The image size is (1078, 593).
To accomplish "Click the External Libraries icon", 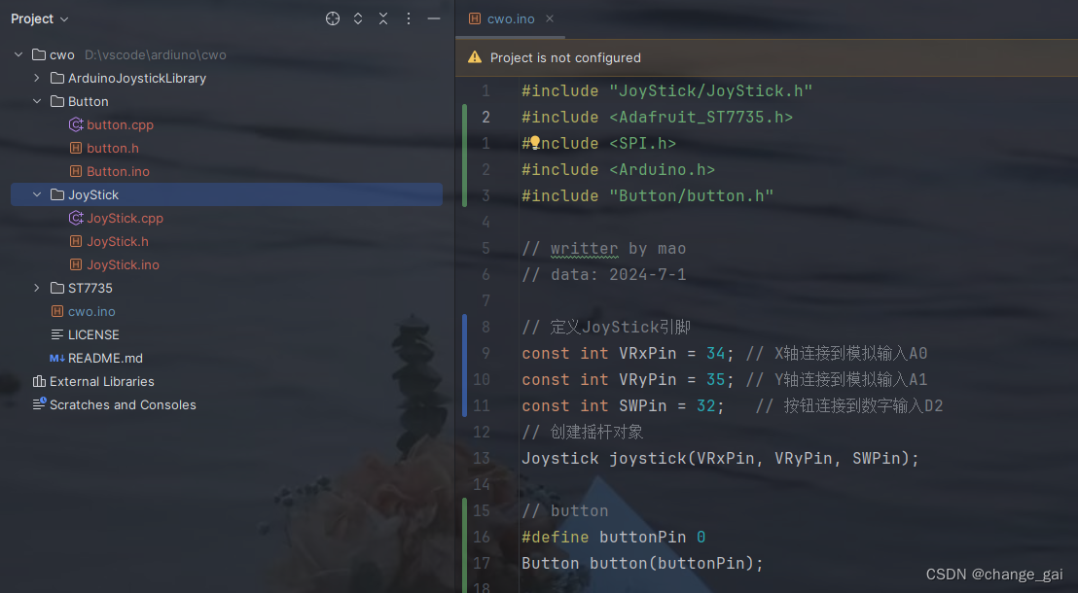I will (39, 381).
